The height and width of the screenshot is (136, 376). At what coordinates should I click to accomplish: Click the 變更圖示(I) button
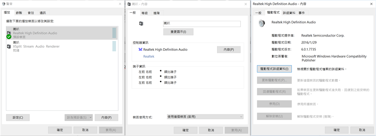click(178, 32)
